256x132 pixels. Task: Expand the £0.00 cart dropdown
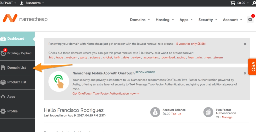pyautogui.click(x=243, y=3)
